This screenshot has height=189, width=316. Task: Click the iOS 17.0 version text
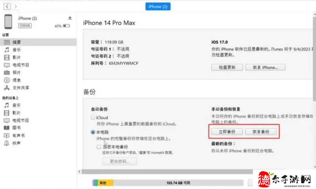219,42
